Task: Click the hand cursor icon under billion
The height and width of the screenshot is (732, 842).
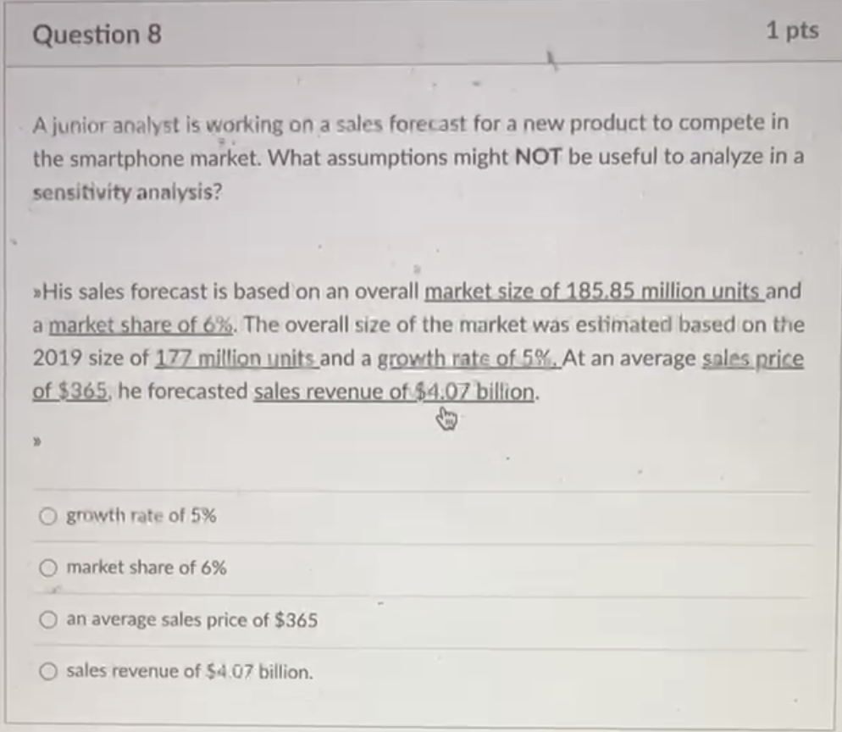Action: 446,417
